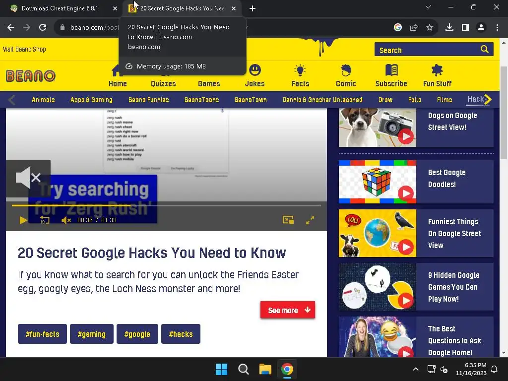Play the video with the play button
Viewport: 508px width, 381px height.
pos(23,220)
